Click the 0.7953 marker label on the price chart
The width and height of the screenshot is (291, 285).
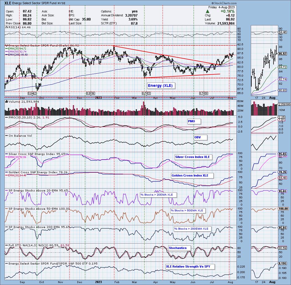[x=146, y=94]
